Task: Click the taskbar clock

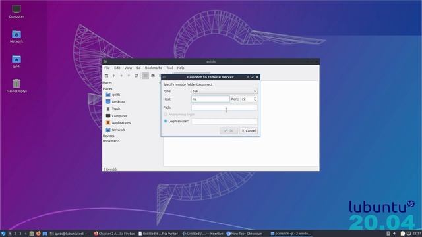Action: (417, 234)
